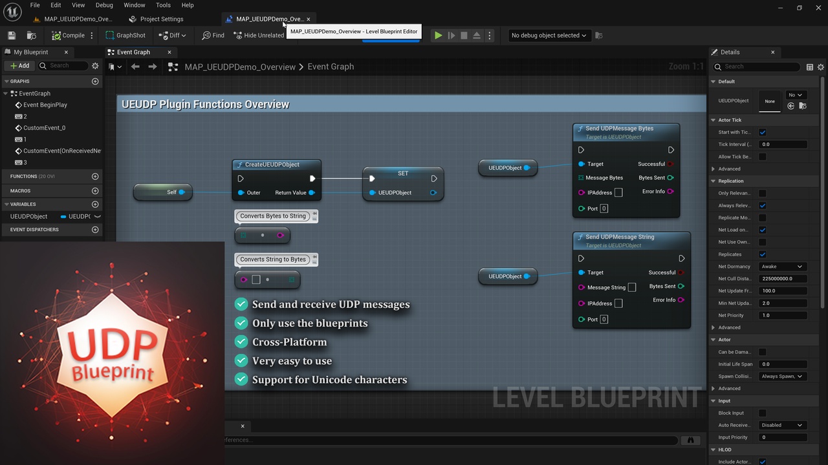Click the CreateUEUDPObject node title
The image size is (828, 465).
click(x=272, y=165)
